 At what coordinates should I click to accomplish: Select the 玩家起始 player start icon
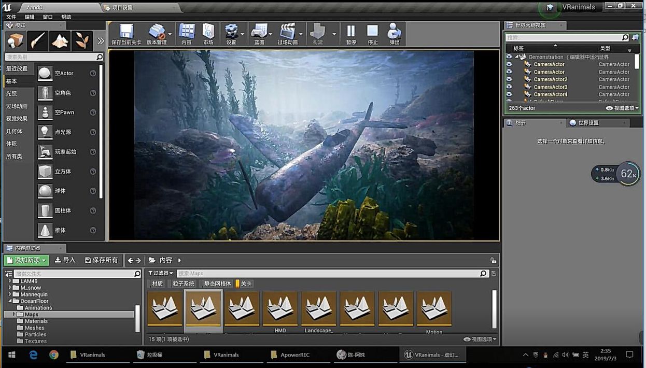(x=45, y=152)
